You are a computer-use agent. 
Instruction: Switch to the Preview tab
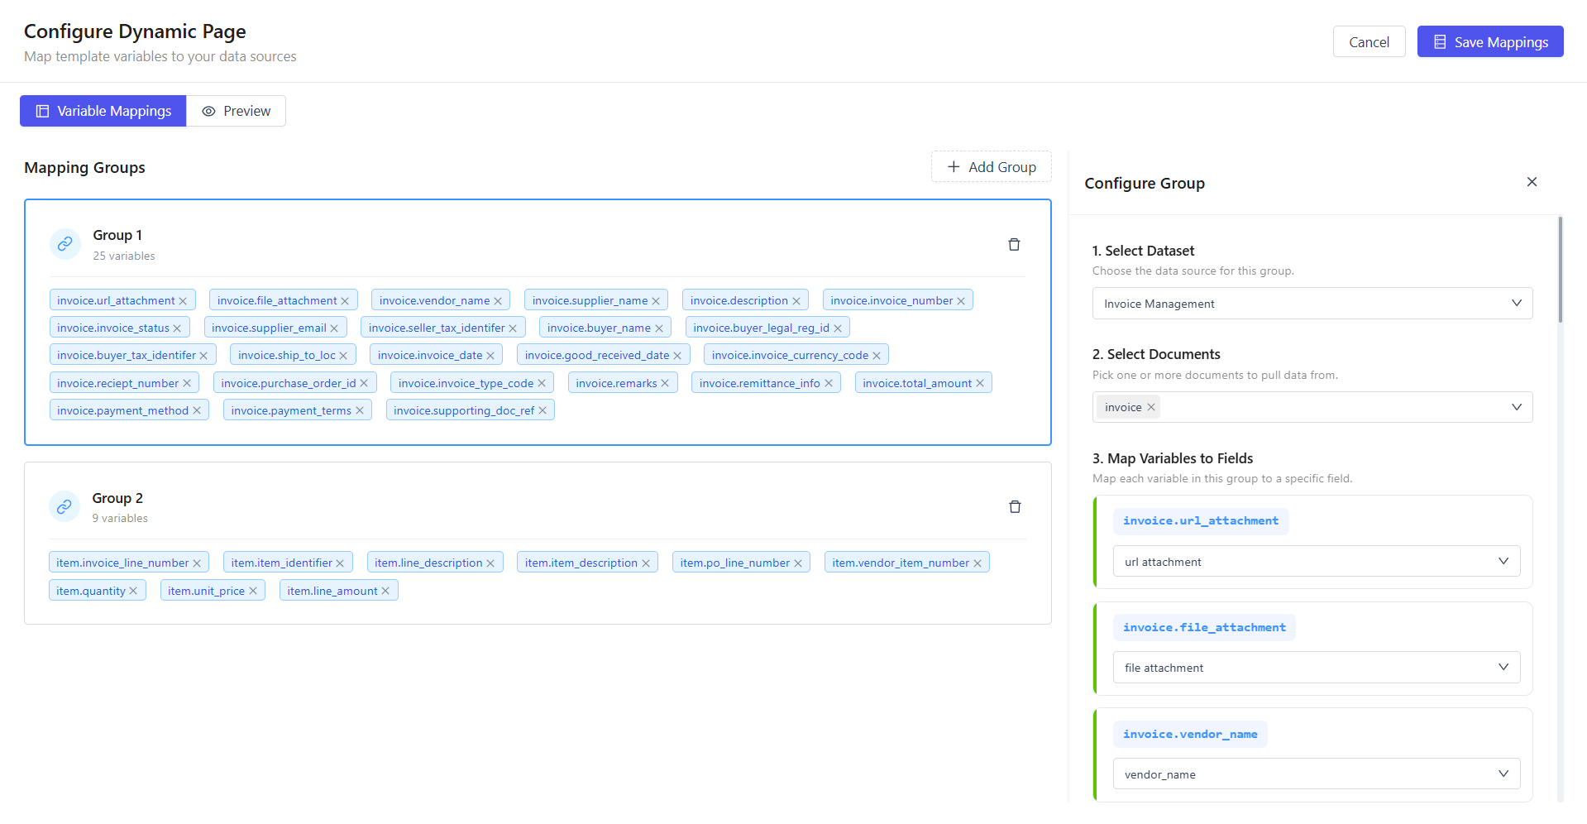(x=236, y=110)
